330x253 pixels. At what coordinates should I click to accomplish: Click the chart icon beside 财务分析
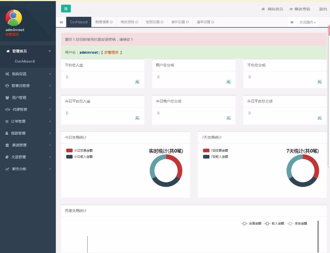(7, 168)
